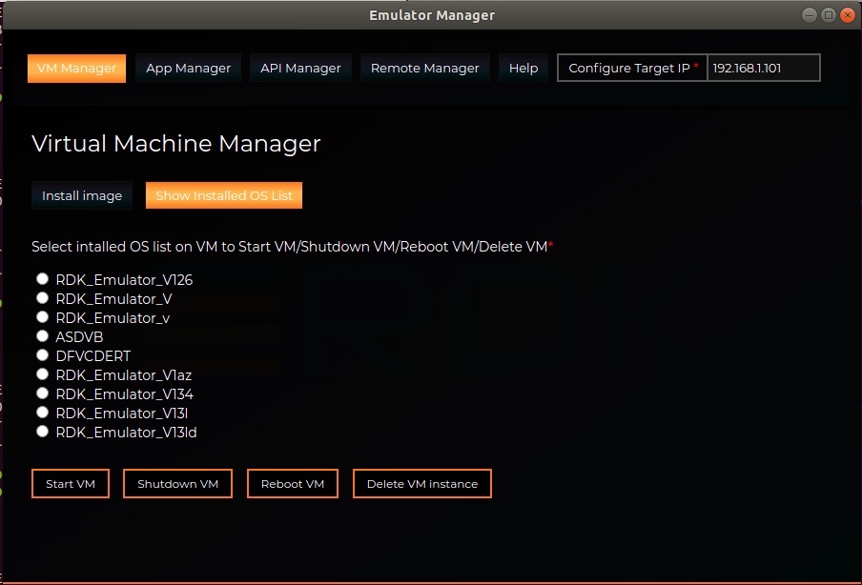Image resolution: width=862 pixels, height=585 pixels.
Task: Open the API Manager tab
Action: pyautogui.click(x=300, y=69)
